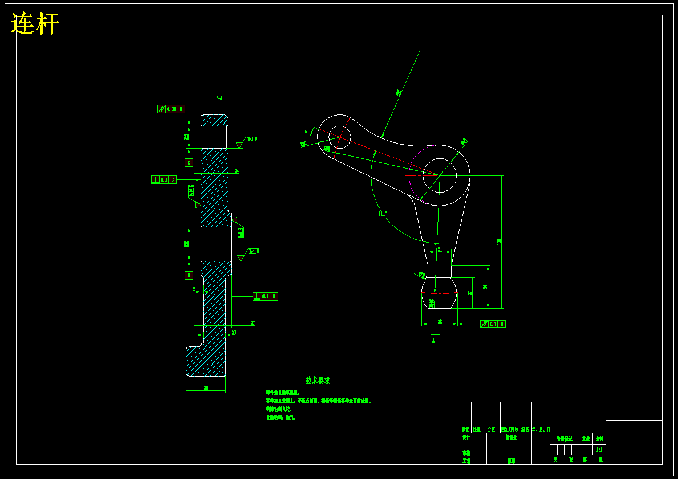Select the 1:1 scale value
The height and width of the screenshot is (479, 678).
pyautogui.click(x=599, y=449)
